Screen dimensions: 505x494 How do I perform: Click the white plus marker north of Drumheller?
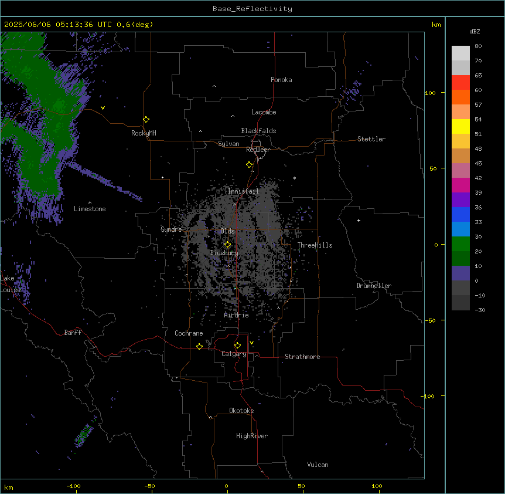(x=359, y=220)
